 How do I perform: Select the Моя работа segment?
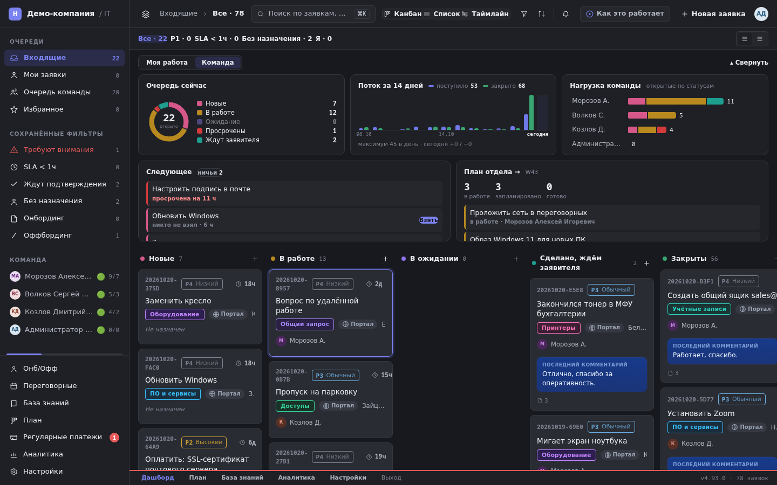tap(167, 63)
